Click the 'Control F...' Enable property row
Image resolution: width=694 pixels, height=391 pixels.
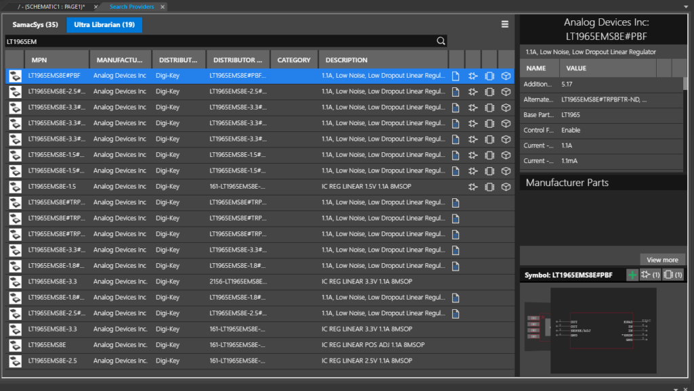click(x=602, y=131)
